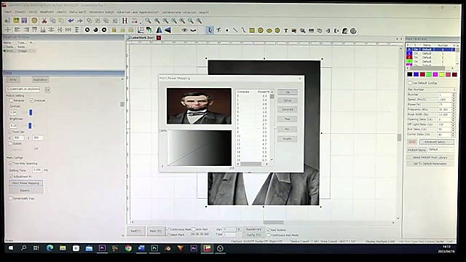Toggle the Select Mark checkbox

pos(167,234)
